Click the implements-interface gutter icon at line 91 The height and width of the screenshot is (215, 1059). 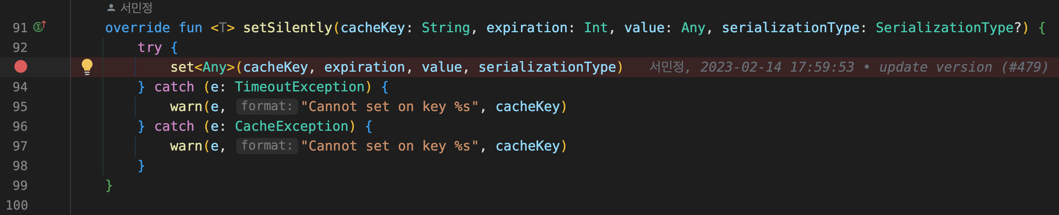[x=40, y=27]
